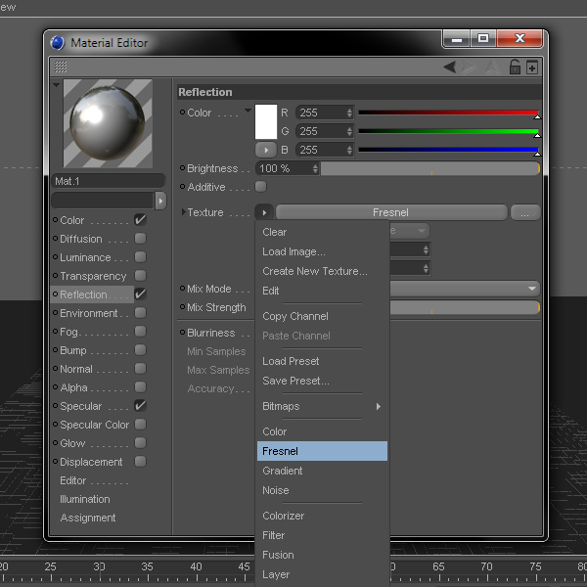Click the ellipsis button beside Fresnel
Image resolution: width=587 pixels, height=587 pixels.
click(x=525, y=212)
